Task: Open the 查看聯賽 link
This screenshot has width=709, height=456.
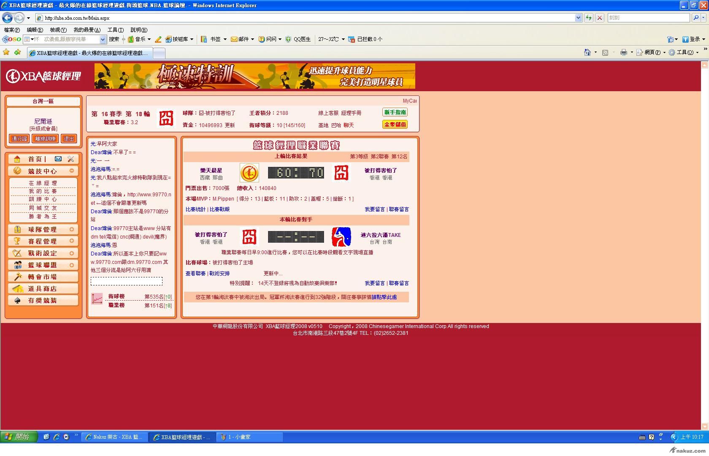Action: pyautogui.click(x=195, y=274)
